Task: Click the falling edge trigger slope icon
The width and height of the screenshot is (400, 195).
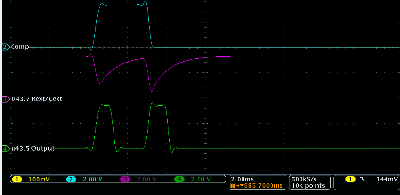Action: click(362, 180)
